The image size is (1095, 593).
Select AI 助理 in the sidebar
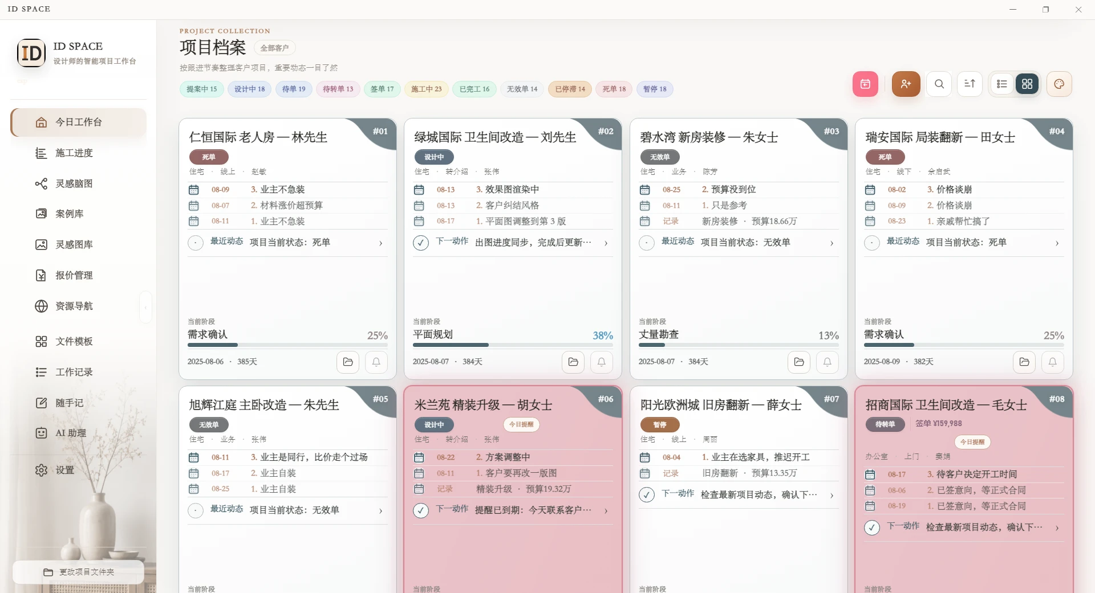tap(79, 433)
